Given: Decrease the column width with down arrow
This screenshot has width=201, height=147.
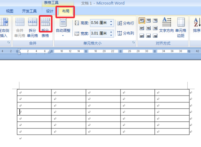Looking at the screenshot, I should [111, 35].
